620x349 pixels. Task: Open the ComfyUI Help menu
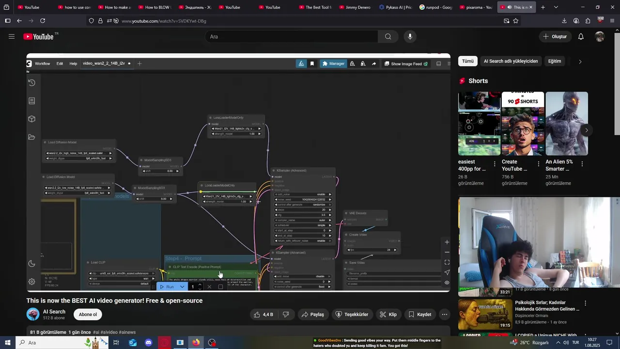coord(73,63)
